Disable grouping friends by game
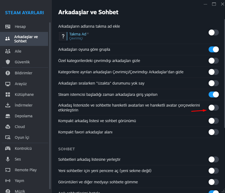The width and height of the screenshot is (225, 193). pos(213,49)
